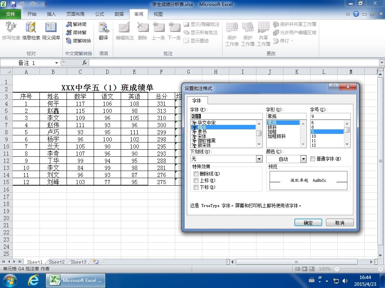Customize Quick Access Toolbar dropdown
Viewport: 385px width, 288px height.
[x=46, y=4]
